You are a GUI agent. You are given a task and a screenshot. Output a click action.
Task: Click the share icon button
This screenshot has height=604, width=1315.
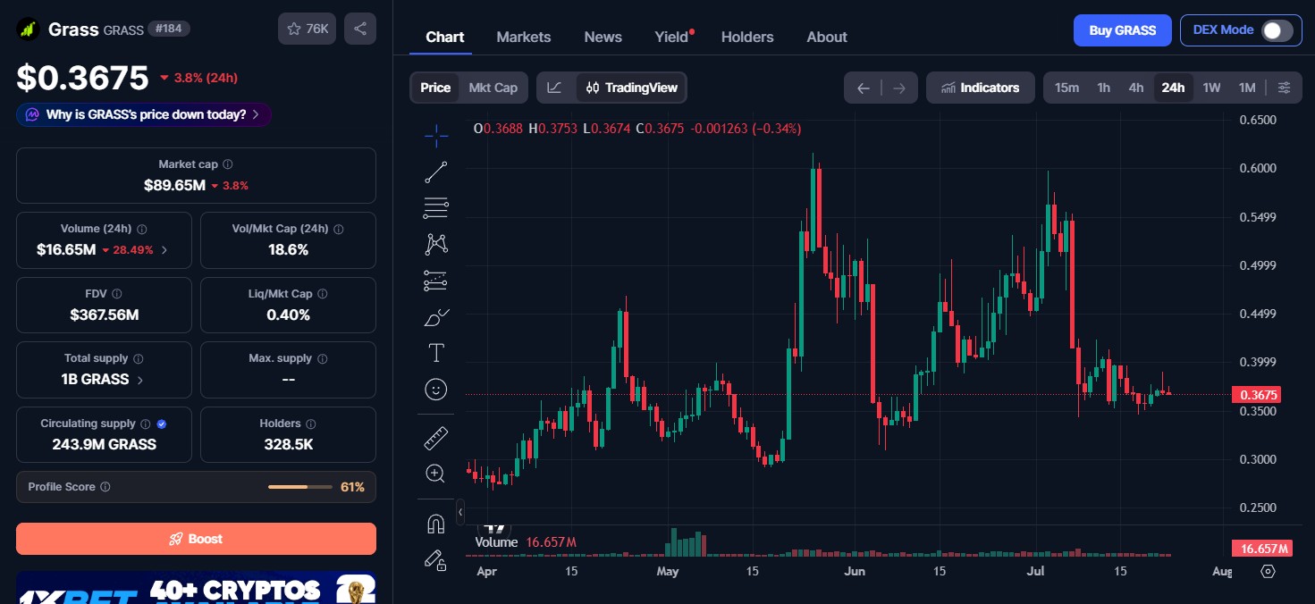coord(360,29)
